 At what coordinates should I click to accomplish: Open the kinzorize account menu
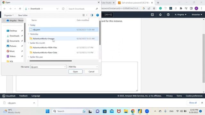point(197,15)
